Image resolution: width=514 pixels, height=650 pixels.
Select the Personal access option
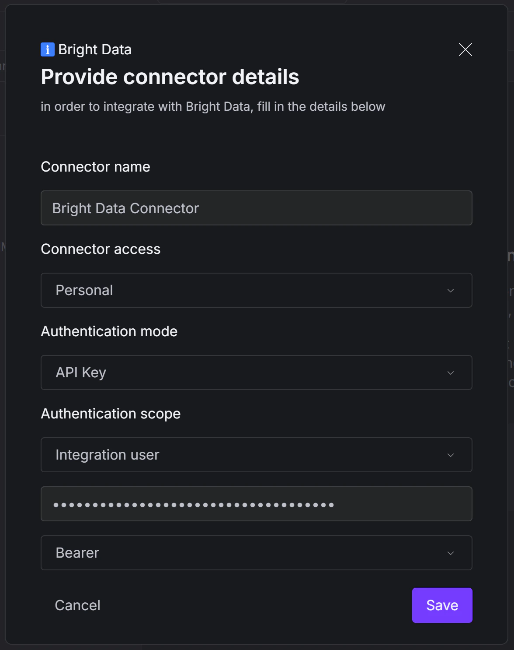point(84,290)
